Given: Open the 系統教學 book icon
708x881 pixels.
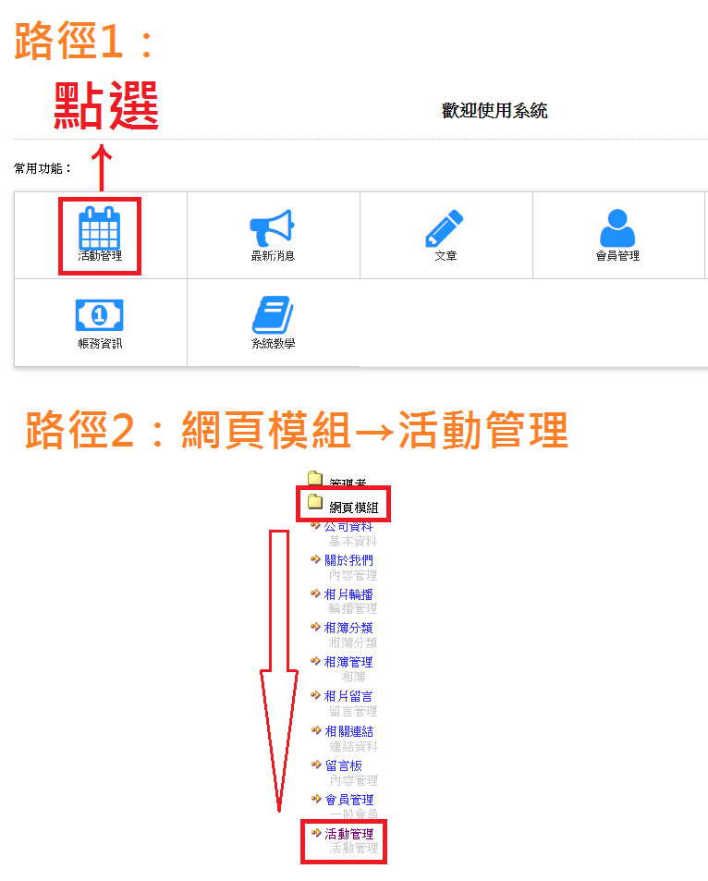Looking at the screenshot, I should pos(273,314).
